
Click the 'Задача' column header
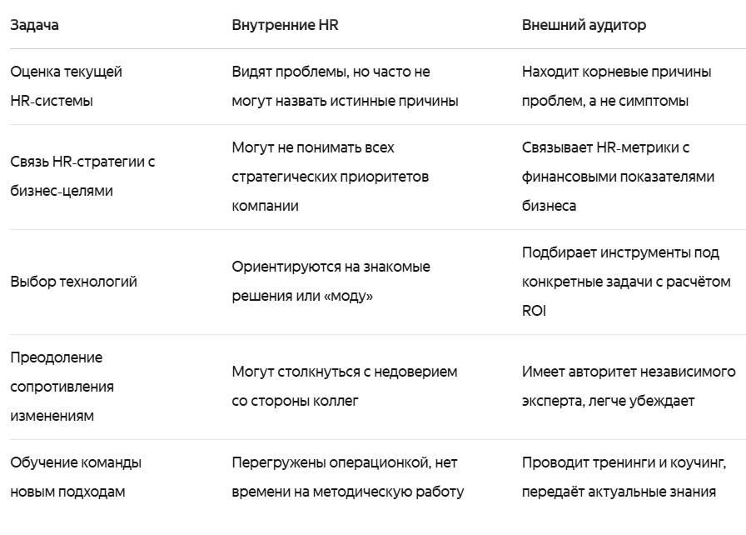34,25
